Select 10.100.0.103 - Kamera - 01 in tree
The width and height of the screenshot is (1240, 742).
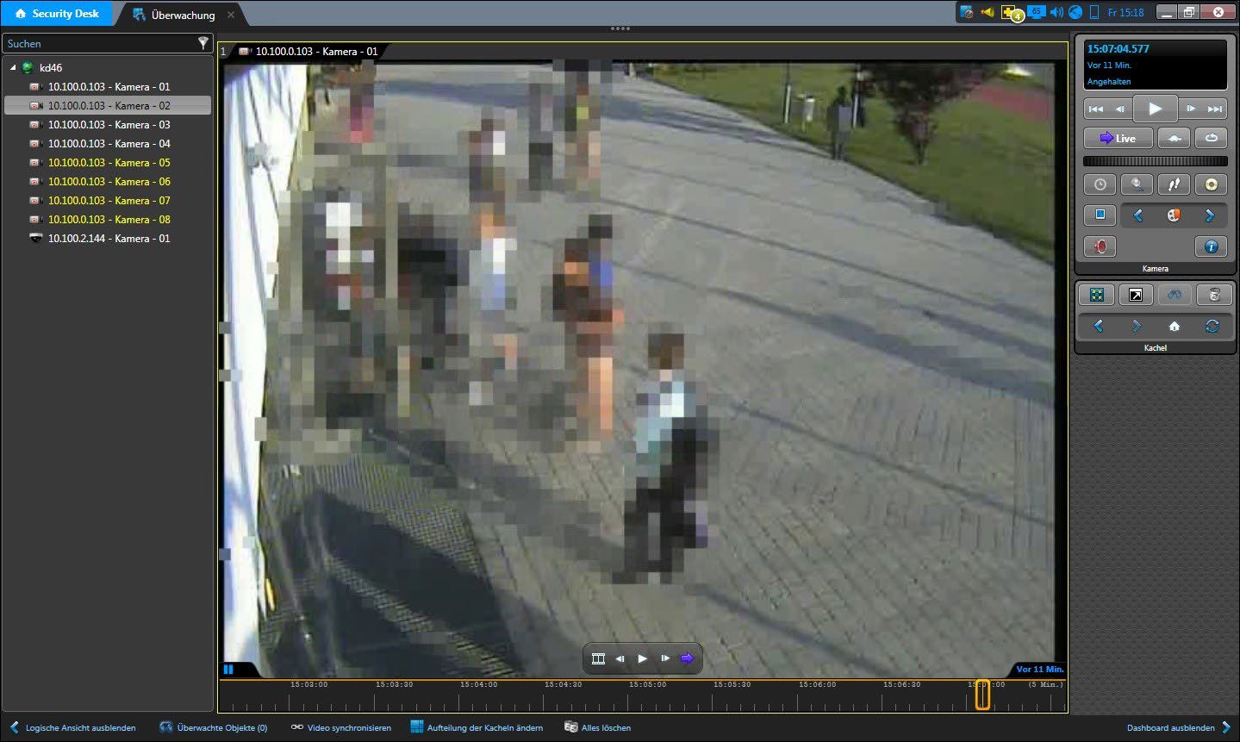109,87
